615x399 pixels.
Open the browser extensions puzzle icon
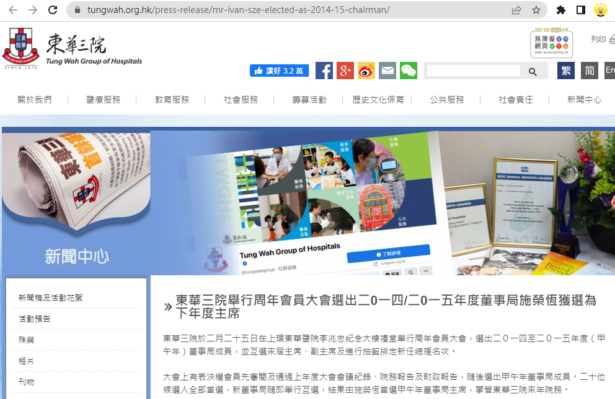pyautogui.click(x=561, y=10)
